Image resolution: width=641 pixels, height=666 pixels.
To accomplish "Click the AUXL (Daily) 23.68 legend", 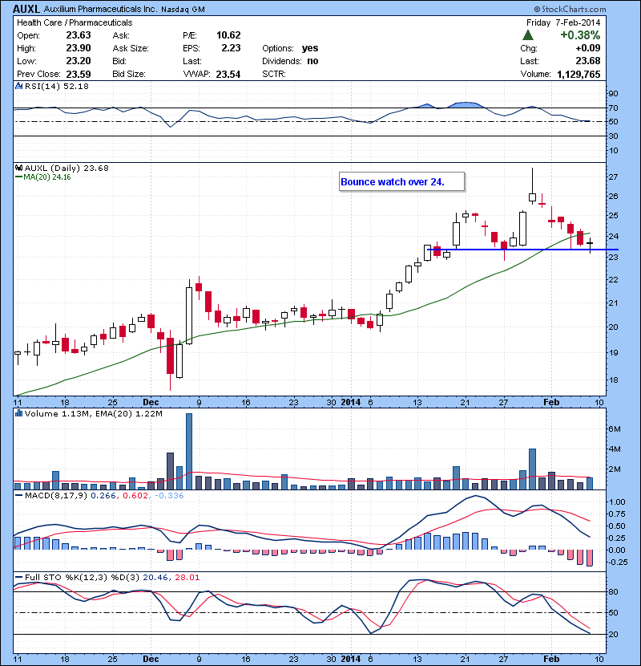I will pyautogui.click(x=67, y=169).
